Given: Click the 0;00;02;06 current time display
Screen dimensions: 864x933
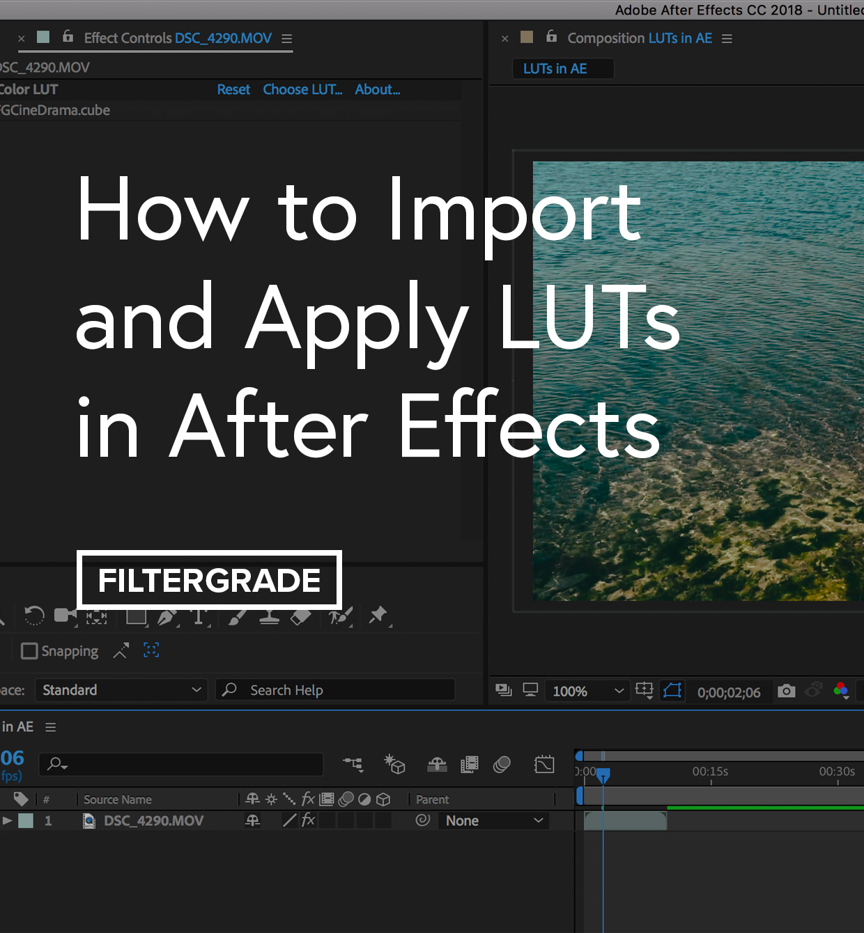Looking at the screenshot, I should [729, 693].
